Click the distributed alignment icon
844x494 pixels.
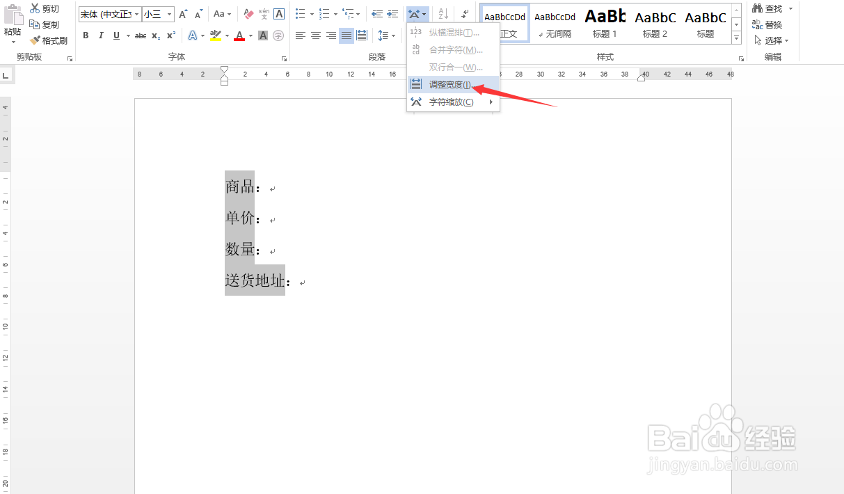[x=362, y=35]
